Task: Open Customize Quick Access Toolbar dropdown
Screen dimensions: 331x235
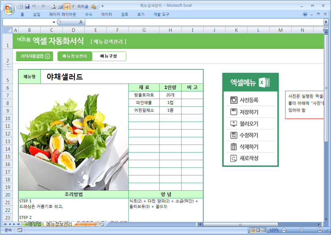Action: pos(103,6)
